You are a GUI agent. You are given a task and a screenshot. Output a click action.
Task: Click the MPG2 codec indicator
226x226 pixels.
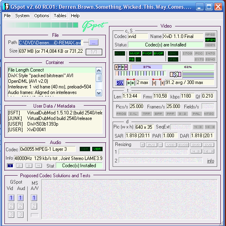210,35
